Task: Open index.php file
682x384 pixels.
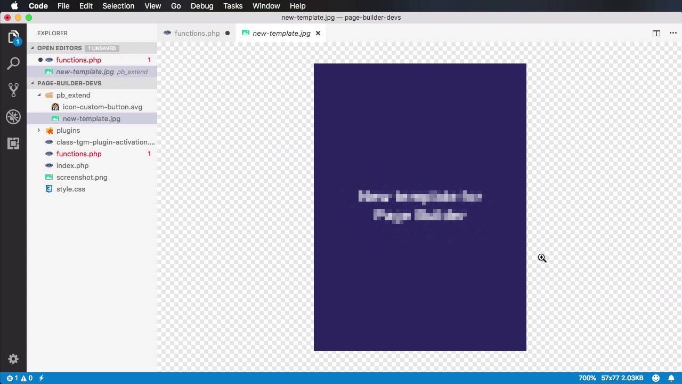Action: click(92, 165)
